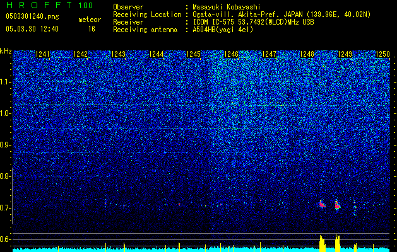
Task: Click the 0.7 frequency axis label
Action: click(x=6, y=208)
